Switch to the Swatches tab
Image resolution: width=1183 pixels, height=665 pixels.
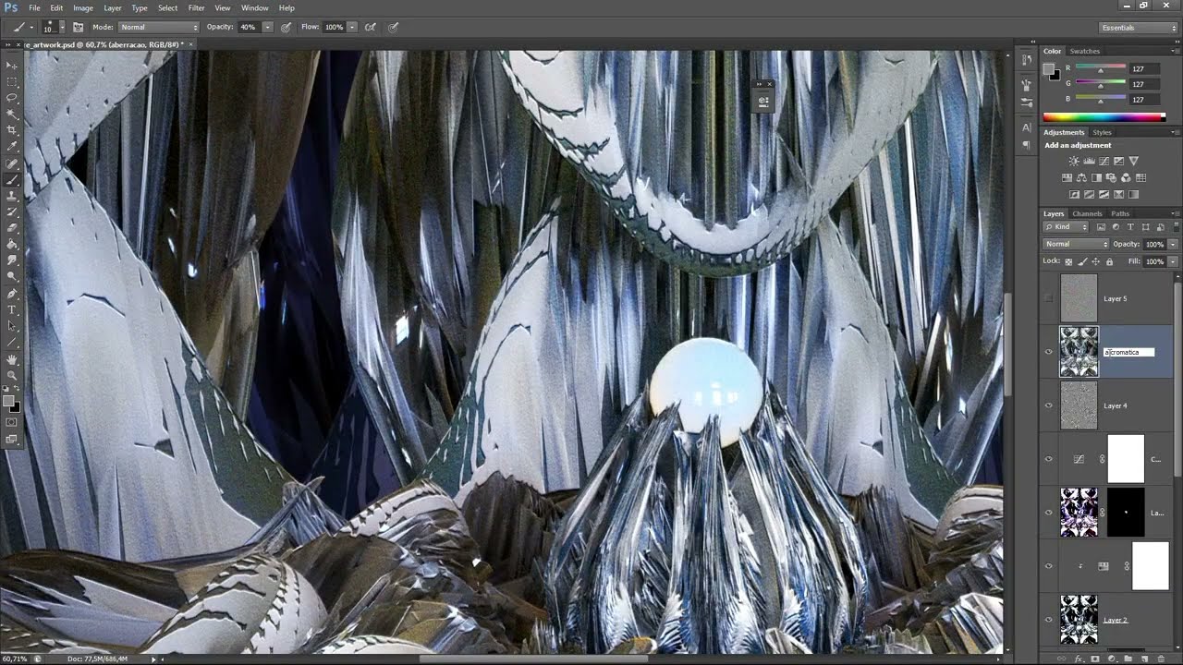tap(1085, 51)
